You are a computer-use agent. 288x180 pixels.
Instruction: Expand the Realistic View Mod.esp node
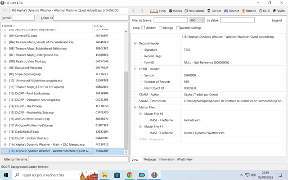pyautogui.click(x=5, y=61)
